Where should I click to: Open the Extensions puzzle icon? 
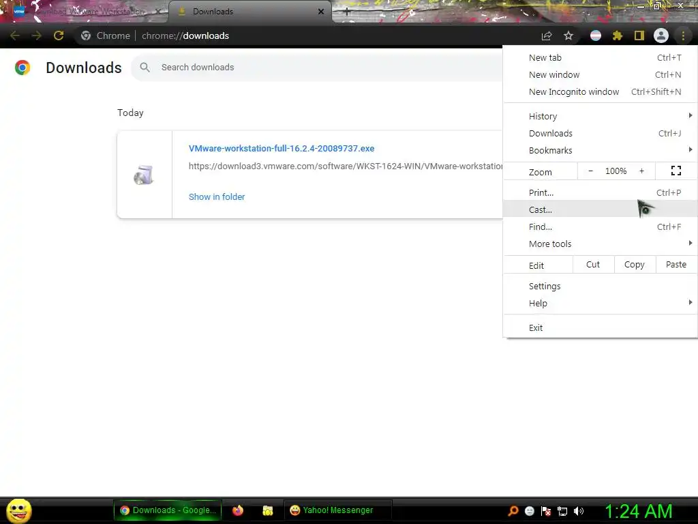(618, 35)
